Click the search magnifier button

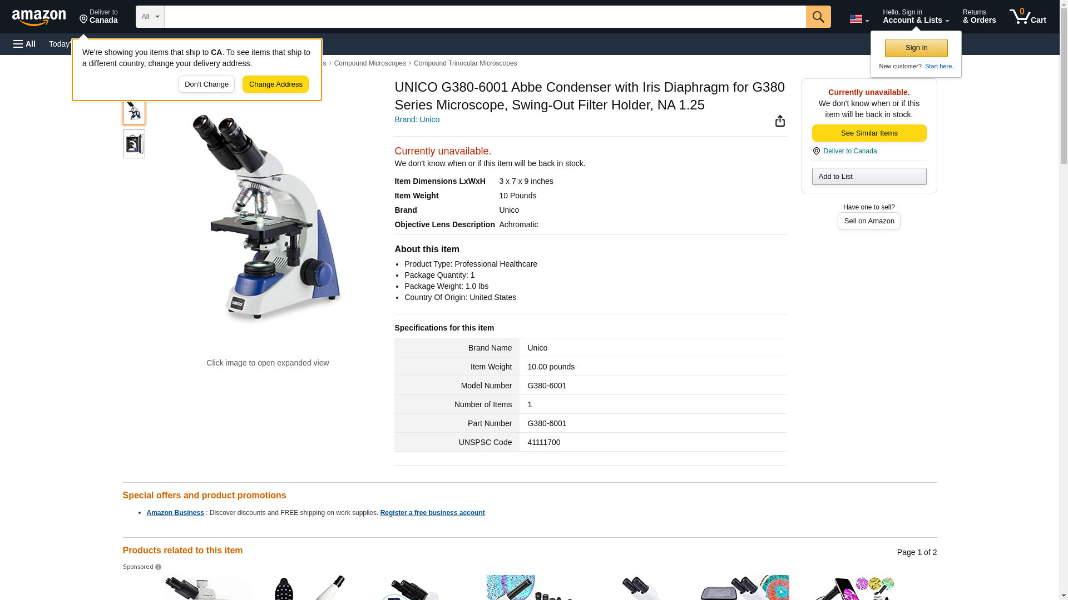click(818, 17)
